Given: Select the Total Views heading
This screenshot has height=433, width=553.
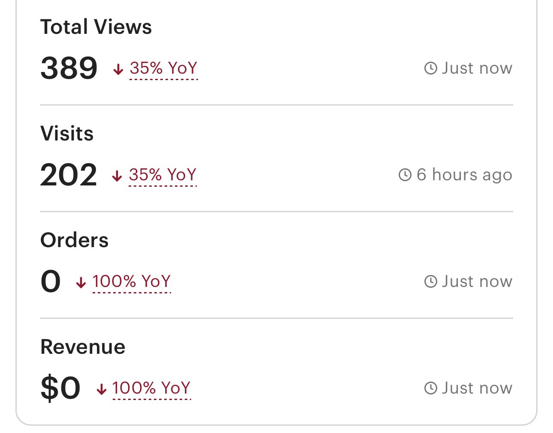Looking at the screenshot, I should coord(96,27).
